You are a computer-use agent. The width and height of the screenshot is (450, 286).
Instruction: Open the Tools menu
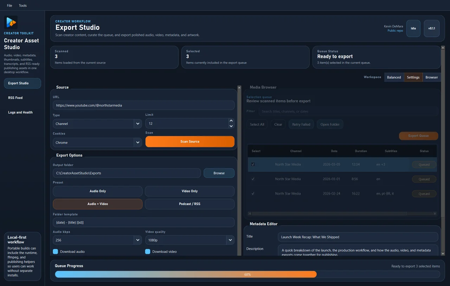click(22, 6)
